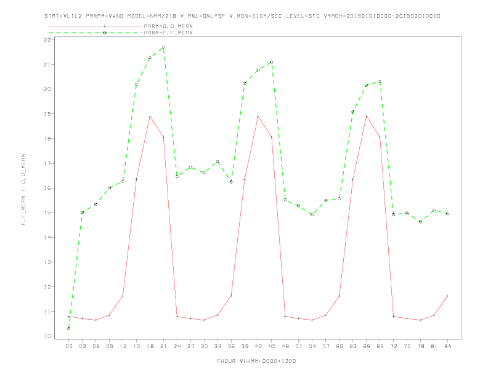Click x-axis tick label 27
488x377 pixels.
(x=190, y=346)
